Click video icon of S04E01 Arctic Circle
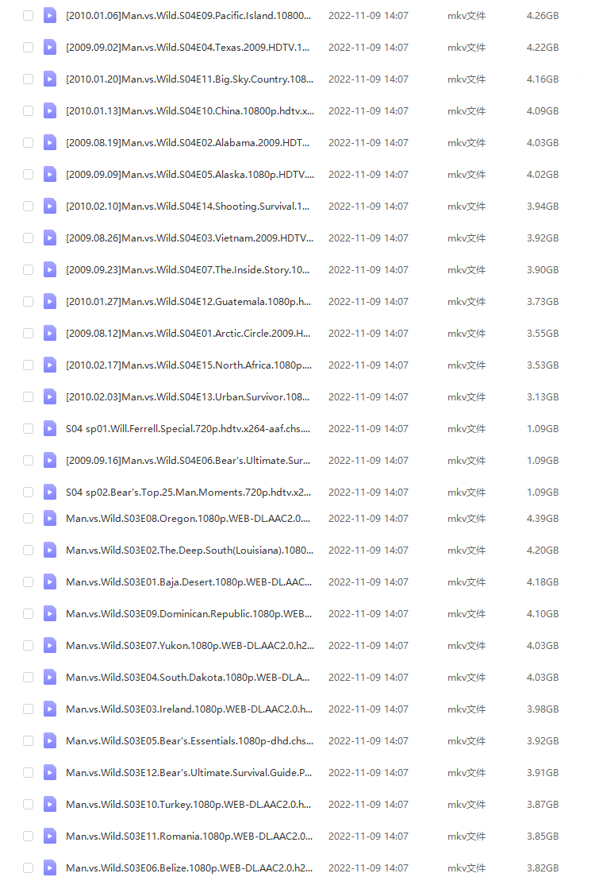The height and width of the screenshot is (881, 595). coord(50,333)
